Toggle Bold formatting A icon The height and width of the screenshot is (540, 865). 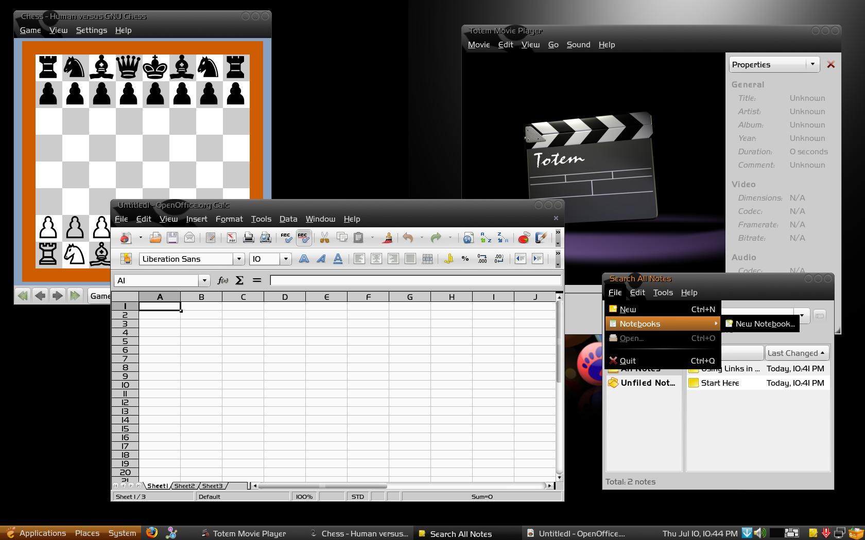click(304, 259)
